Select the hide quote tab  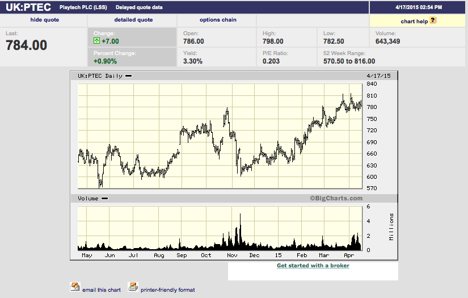pyautogui.click(x=44, y=20)
